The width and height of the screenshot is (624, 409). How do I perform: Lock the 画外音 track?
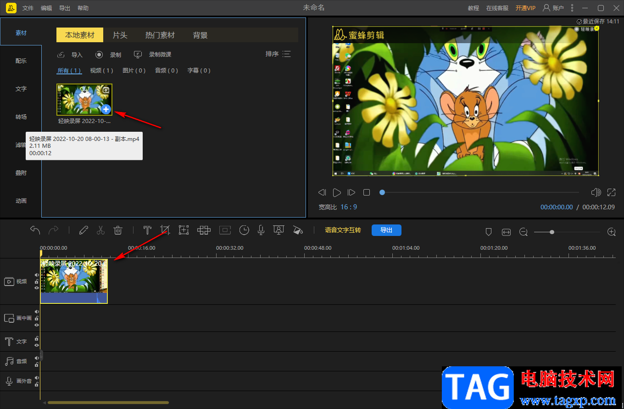pos(37,384)
